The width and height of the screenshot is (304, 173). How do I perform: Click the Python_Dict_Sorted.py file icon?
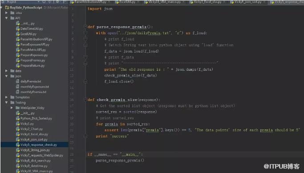[x=18, y=118]
